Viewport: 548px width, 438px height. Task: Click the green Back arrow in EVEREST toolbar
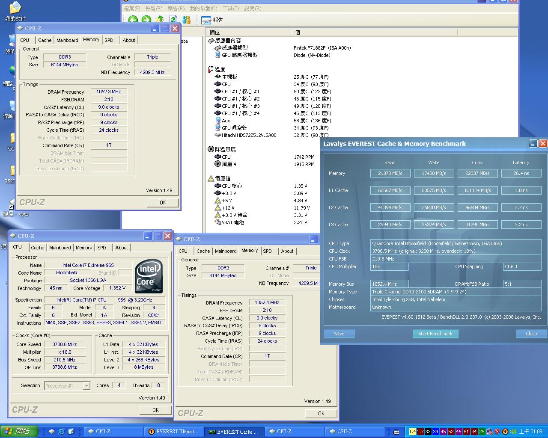click(133, 20)
